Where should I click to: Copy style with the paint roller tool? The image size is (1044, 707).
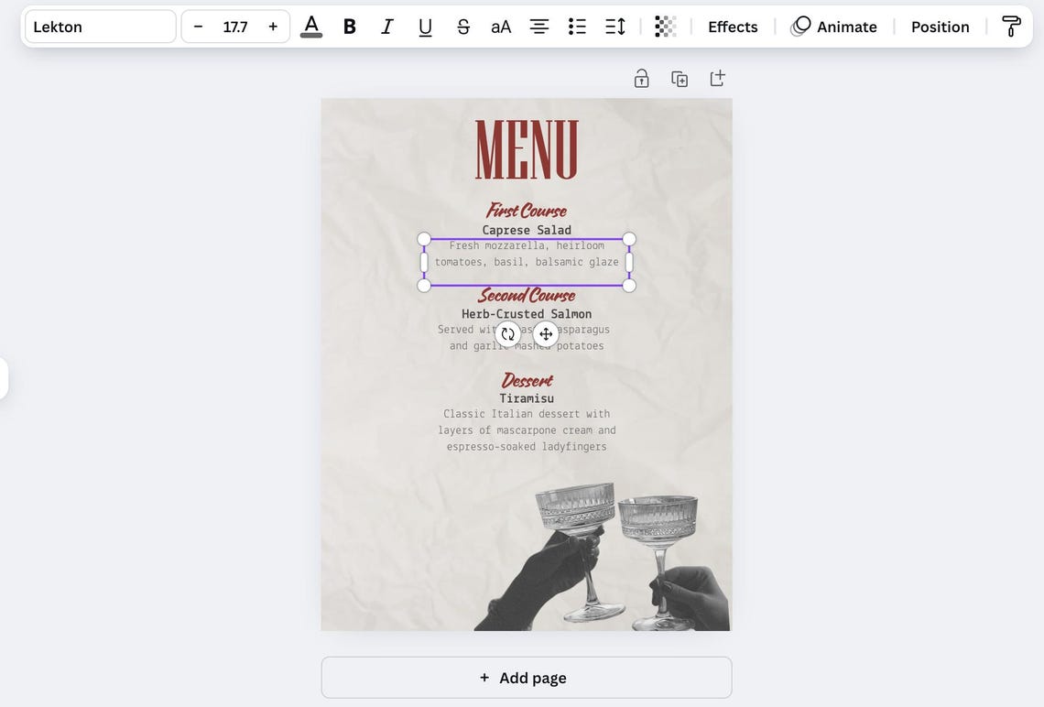[1010, 26]
